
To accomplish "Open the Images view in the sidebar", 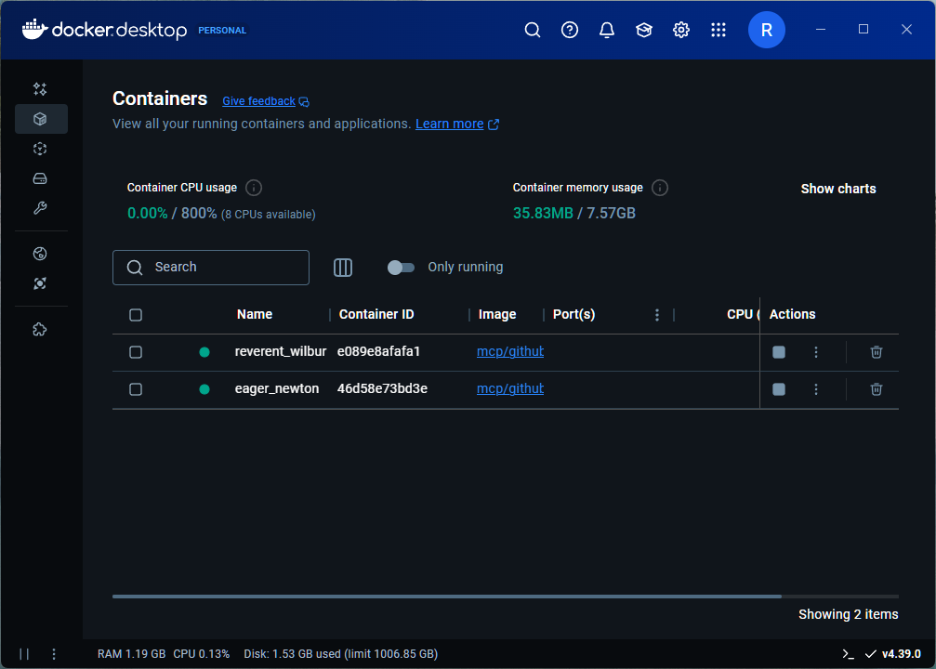I will [x=40, y=149].
